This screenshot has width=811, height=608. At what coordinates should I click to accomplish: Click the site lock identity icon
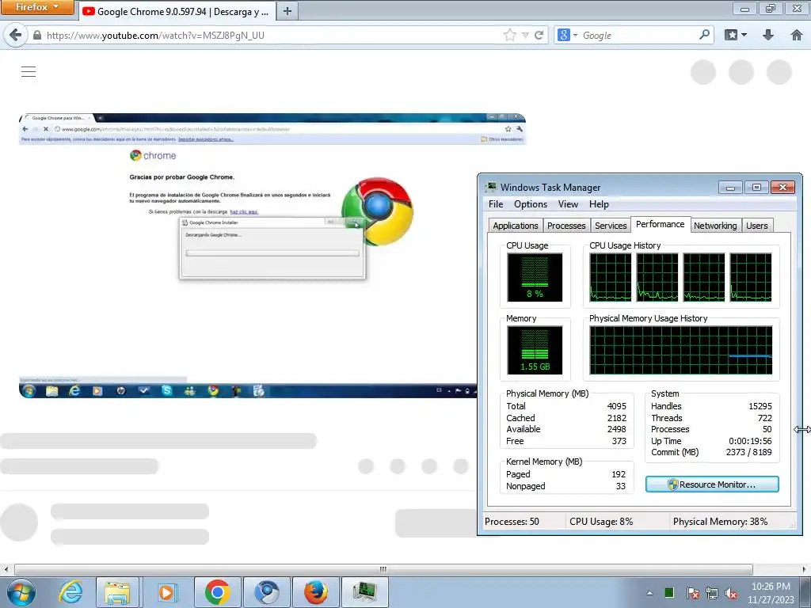tap(36, 35)
